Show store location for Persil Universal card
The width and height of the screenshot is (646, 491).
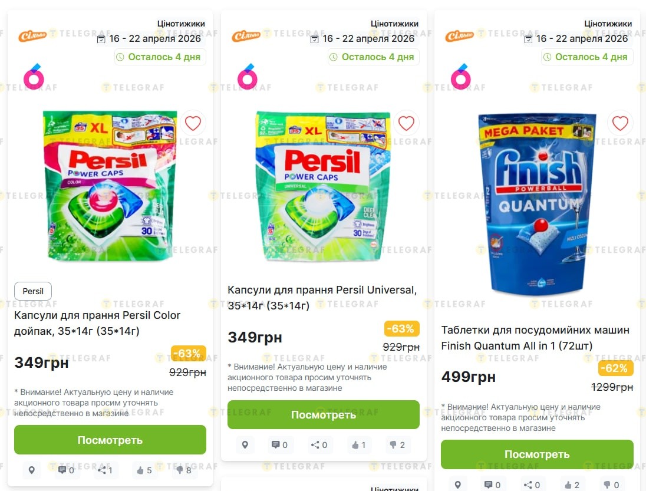[x=245, y=445]
